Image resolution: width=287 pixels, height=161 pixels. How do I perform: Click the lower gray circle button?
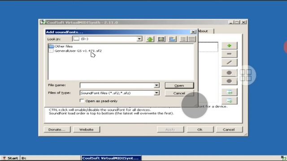point(229,81)
